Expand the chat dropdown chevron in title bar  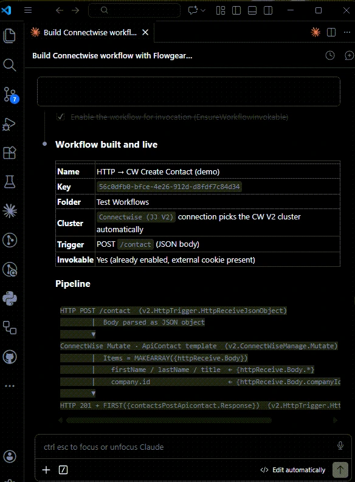[x=203, y=10]
